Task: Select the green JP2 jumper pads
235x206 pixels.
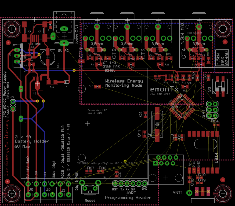Action: (13, 105)
